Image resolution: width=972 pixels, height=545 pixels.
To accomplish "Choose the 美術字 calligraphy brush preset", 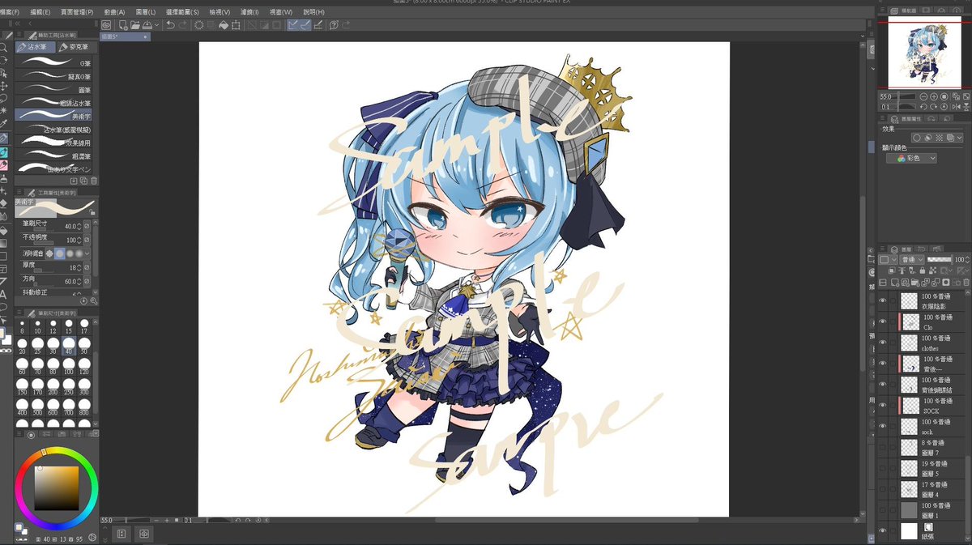I will [x=53, y=116].
